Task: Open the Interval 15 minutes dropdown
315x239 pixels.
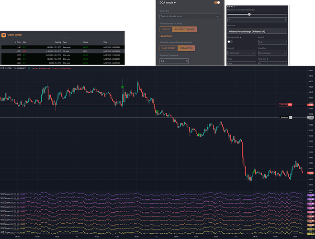Action: click(x=241, y=53)
